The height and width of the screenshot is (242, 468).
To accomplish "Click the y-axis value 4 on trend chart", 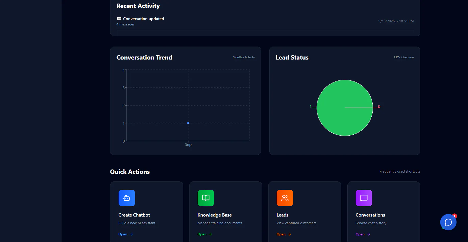I will 124,70.
